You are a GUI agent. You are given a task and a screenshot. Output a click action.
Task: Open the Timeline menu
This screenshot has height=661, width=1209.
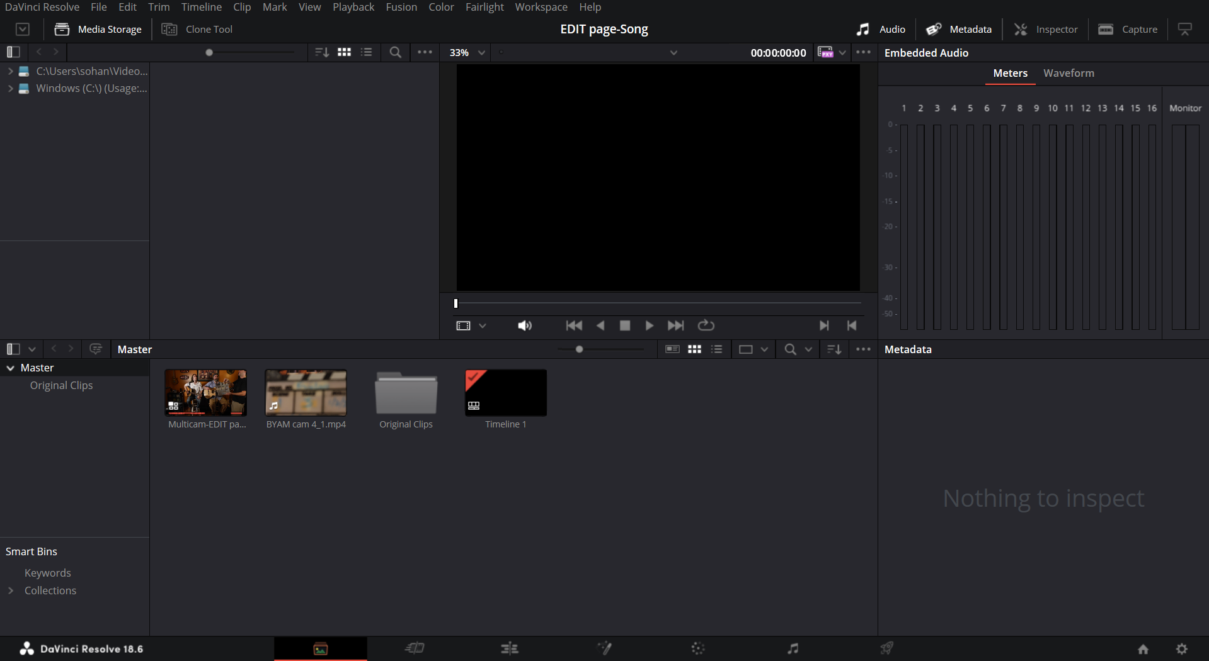click(201, 7)
